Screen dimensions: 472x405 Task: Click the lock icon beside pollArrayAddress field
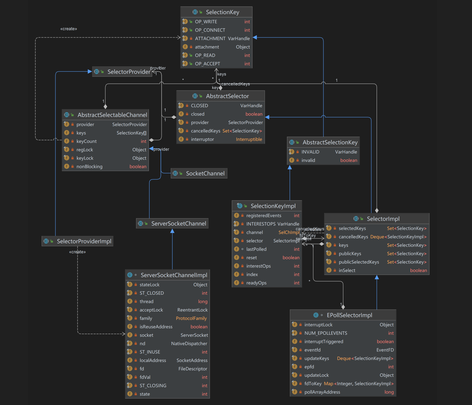click(301, 392)
